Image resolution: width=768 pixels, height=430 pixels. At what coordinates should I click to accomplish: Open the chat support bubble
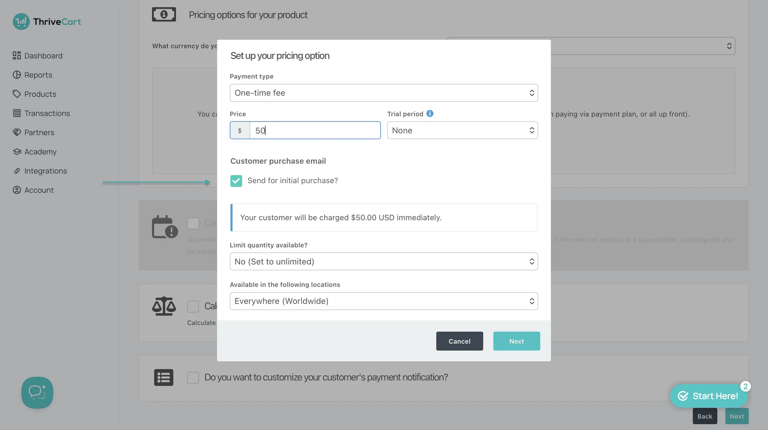pos(37,392)
